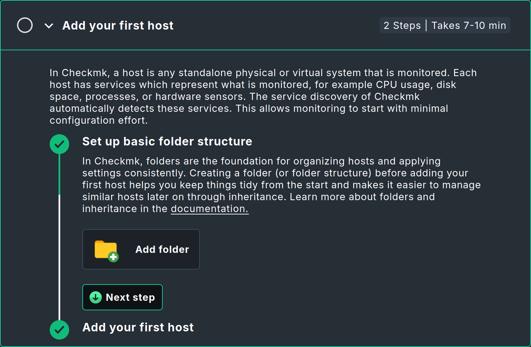
Task: Click the 2 Steps Takes 7-10 min badge
Action: tap(445, 25)
